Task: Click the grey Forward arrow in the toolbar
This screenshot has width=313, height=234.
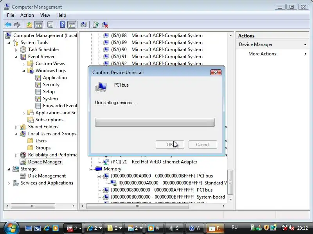Action: (x=17, y=25)
